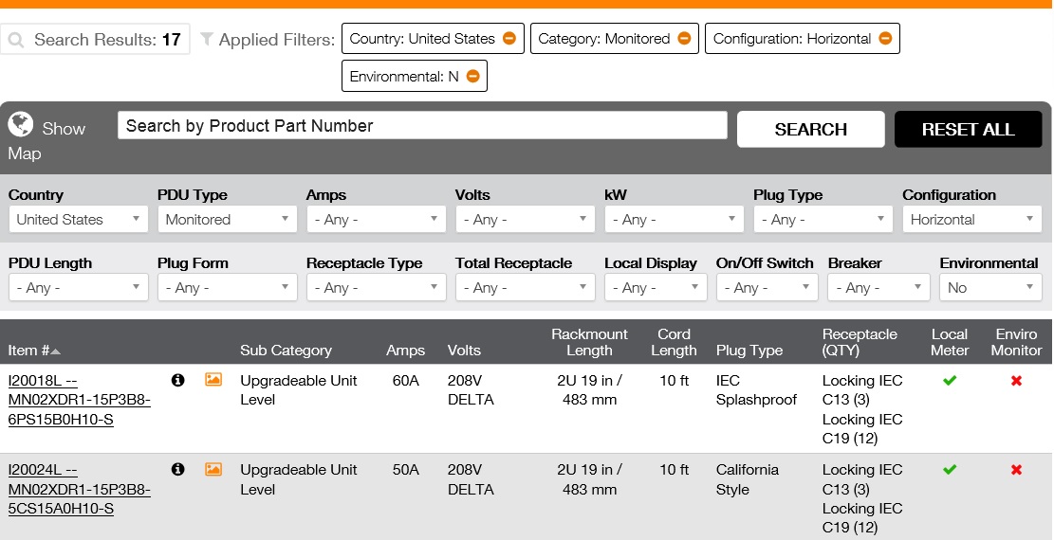Focus the Search by Product Part Number field
Screen dimensions: 1054x540
tap(422, 126)
